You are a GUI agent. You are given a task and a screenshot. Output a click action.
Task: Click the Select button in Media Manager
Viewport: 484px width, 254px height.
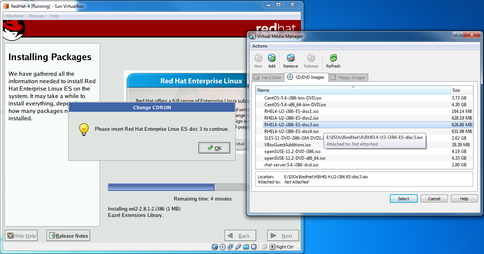tap(404, 199)
